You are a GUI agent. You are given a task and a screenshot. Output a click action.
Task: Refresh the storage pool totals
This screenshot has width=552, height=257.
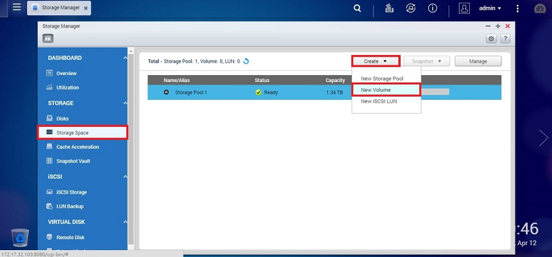[x=246, y=61]
